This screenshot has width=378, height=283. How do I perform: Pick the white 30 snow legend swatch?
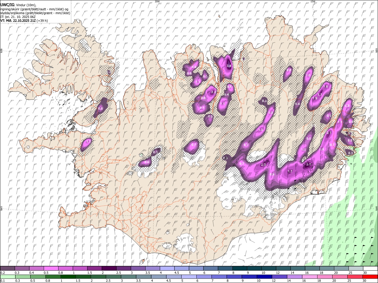(x=370, y=269)
